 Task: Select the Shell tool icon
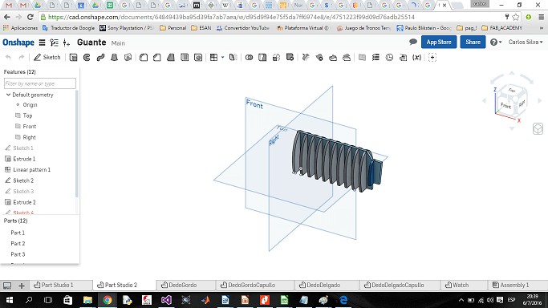tap(185, 57)
